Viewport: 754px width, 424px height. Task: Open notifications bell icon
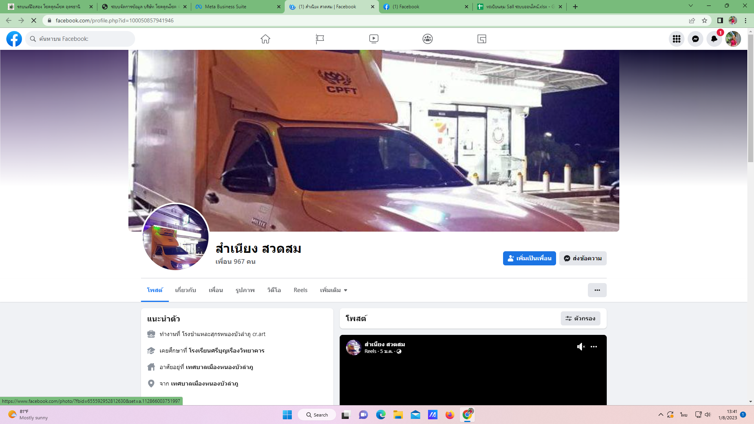[x=714, y=39]
